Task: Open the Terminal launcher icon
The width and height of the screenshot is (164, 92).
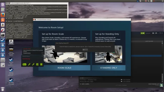Action: (3, 35)
